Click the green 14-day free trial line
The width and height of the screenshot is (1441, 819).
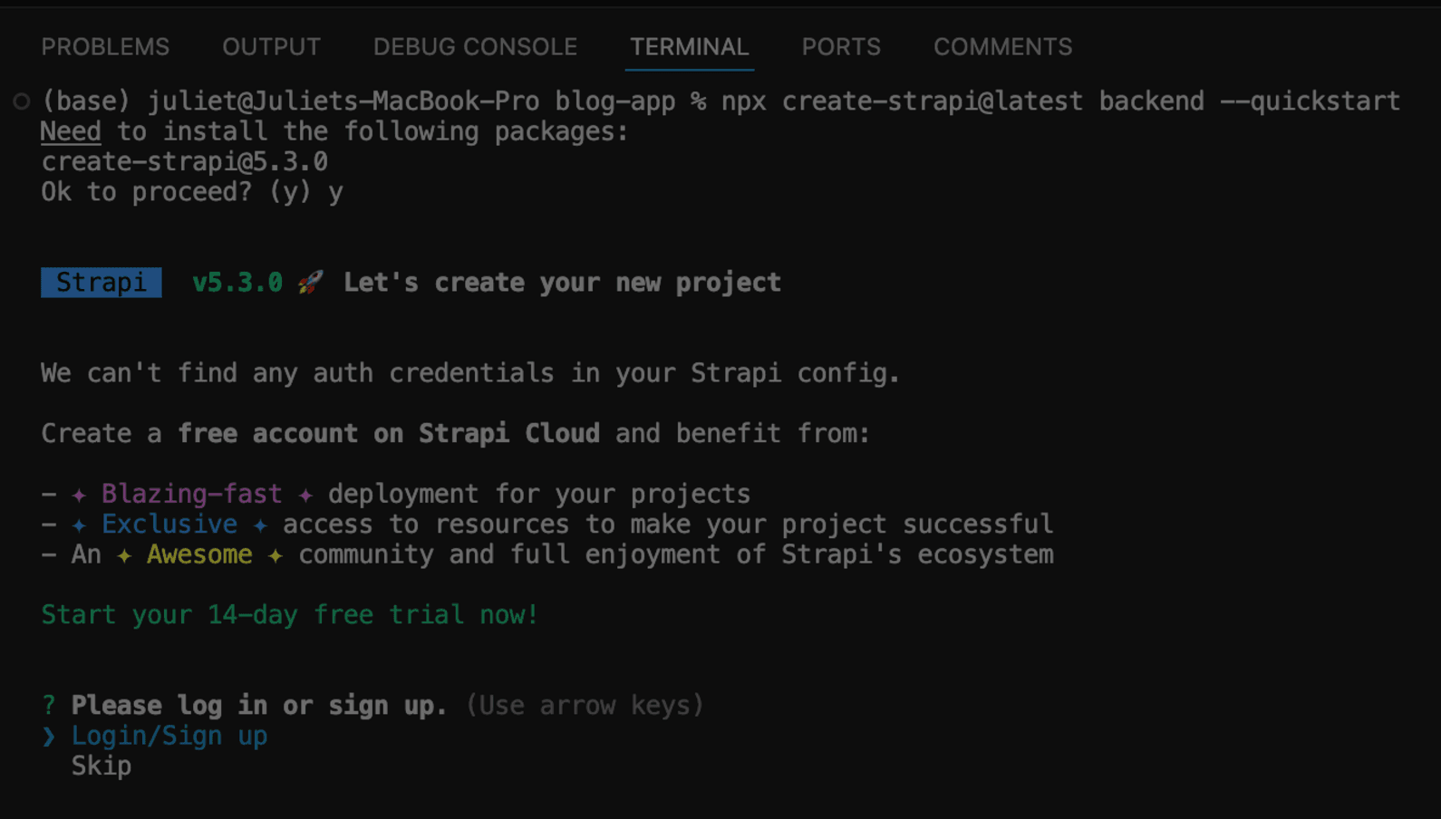pyautogui.click(x=290, y=615)
